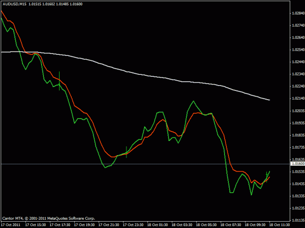Click the AUDUSD,M15 chart title text
This screenshot has width=305, height=228.
click(15, 4)
